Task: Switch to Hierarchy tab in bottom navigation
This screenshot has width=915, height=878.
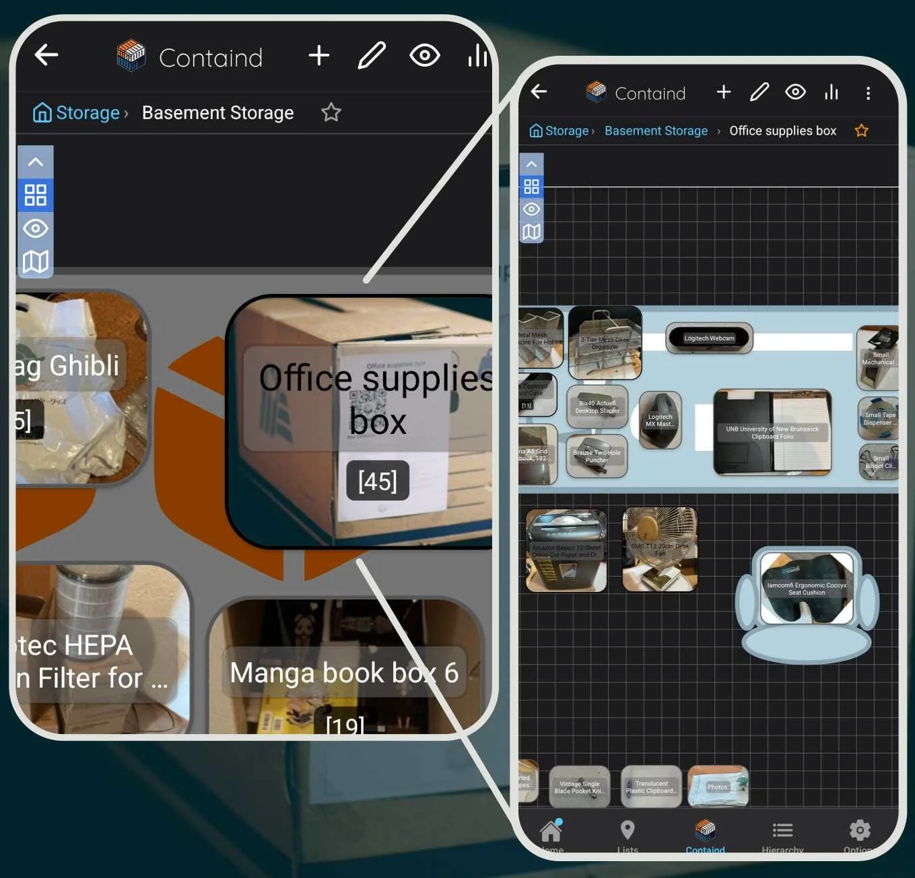Action: point(782,836)
